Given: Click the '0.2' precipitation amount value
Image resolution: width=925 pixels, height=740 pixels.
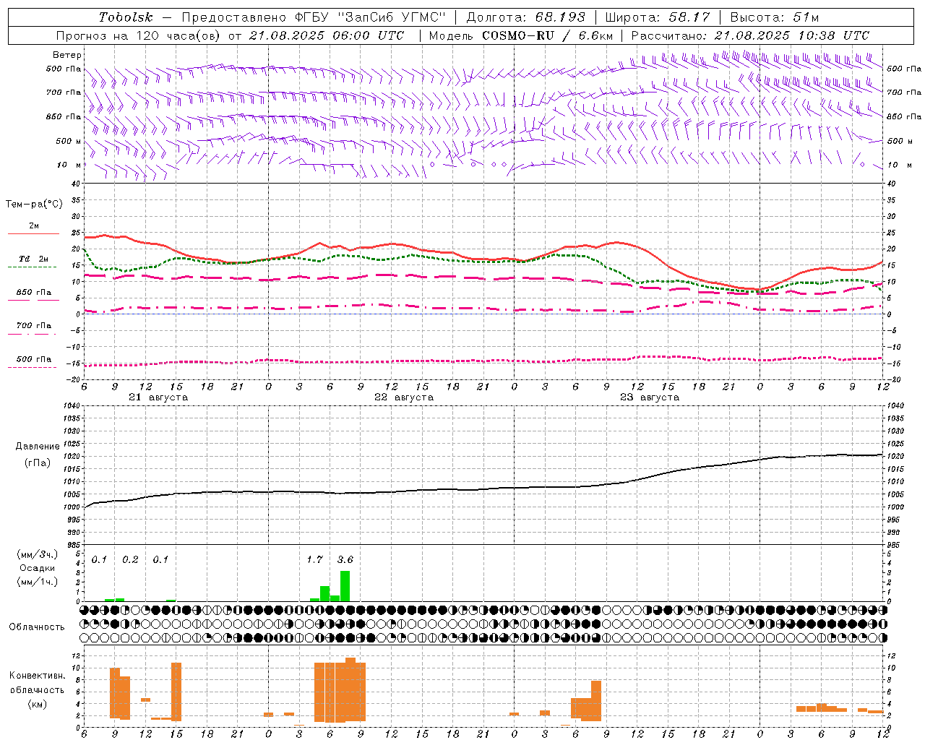Looking at the screenshot, I should 130,560.
